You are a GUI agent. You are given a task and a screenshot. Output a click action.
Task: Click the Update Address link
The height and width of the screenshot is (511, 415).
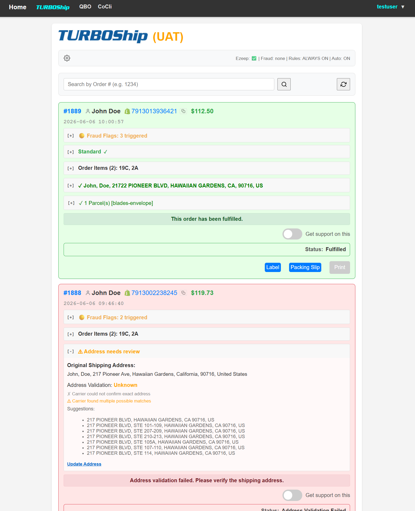click(x=84, y=464)
